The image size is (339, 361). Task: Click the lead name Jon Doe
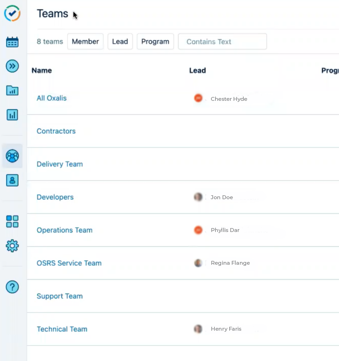click(222, 197)
